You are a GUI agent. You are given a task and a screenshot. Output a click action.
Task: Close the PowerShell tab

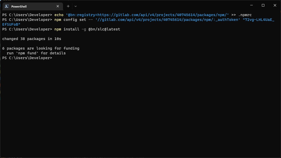click(x=57, y=6)
